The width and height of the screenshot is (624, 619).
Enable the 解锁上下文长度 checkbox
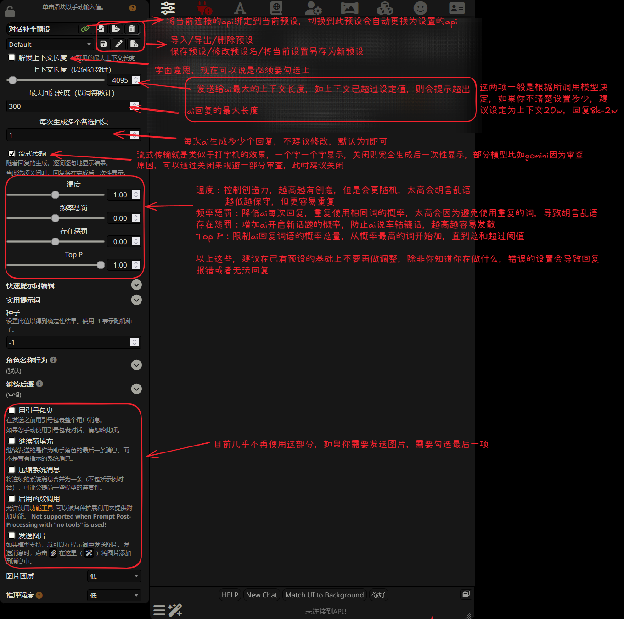pyautogui.click(x=12, y=57)
